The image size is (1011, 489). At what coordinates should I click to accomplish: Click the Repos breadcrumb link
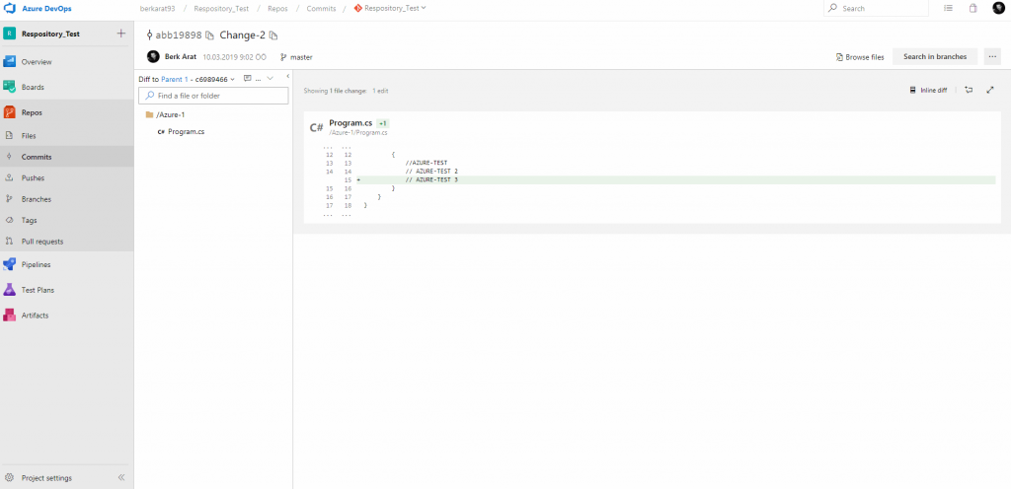click(x=277, y=8)
